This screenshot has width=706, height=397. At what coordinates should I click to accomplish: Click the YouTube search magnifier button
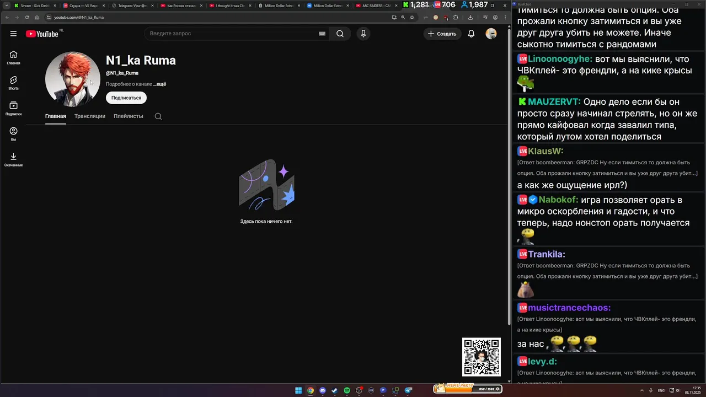click(x=340, y=34)
